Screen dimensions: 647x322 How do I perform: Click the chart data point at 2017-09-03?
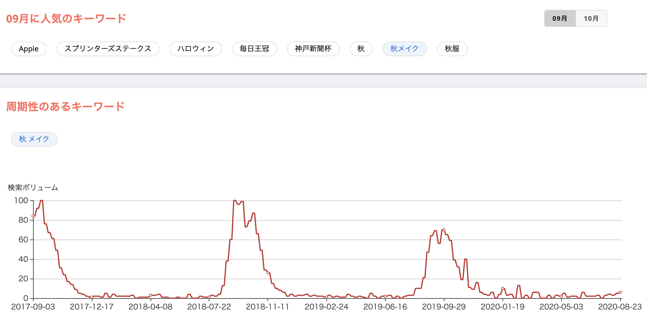click(33, 216)
